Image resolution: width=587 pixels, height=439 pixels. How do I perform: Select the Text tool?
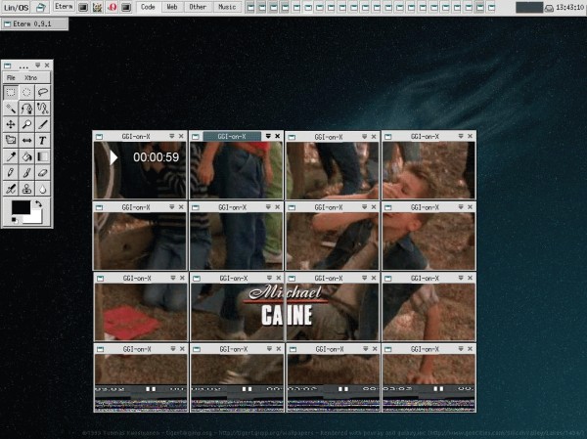(x=43, y=141)
